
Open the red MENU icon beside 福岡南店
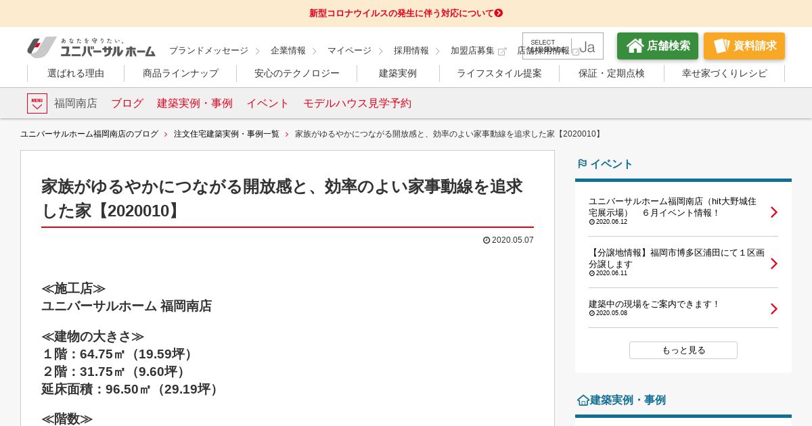37,103
